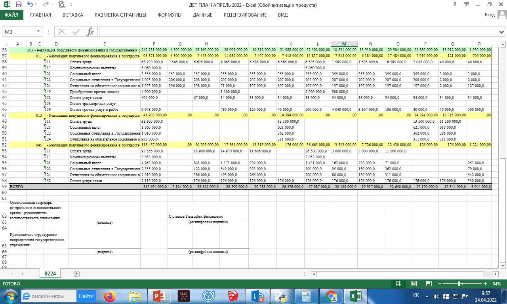Select the B224 sheet tab
This screenshot has width=507, height=304.
[x=50, y=274]
